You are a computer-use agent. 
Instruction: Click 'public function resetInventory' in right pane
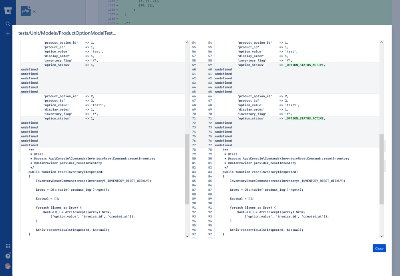(x=260, y=172)
